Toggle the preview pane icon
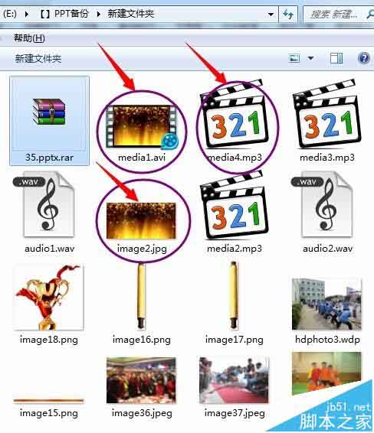This screenshot has width=374, height=433. pyautogui.click(x=336, y=58)
